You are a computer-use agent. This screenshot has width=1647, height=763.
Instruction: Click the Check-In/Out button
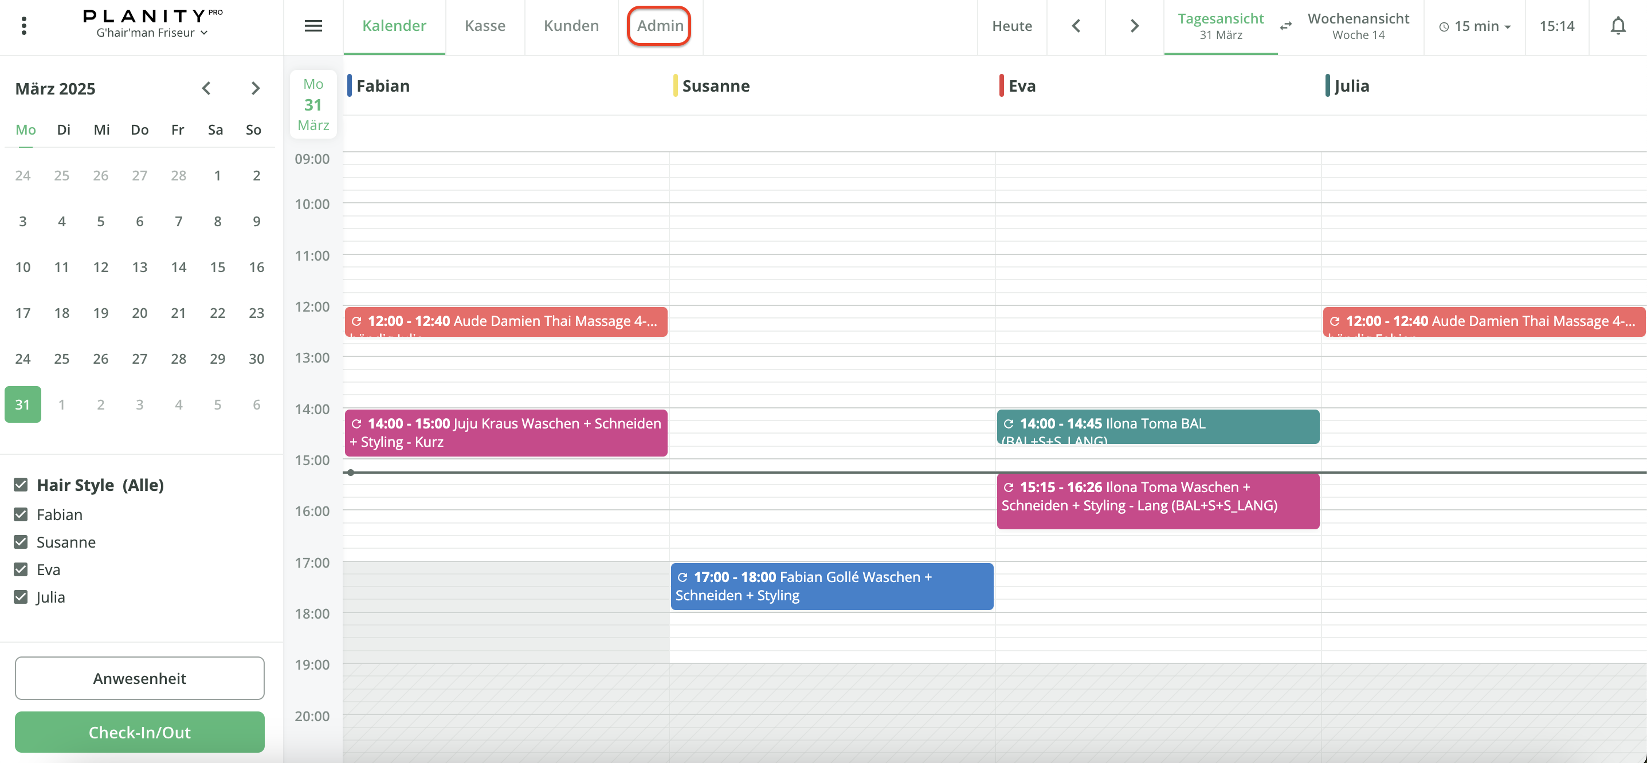[139, 731]
